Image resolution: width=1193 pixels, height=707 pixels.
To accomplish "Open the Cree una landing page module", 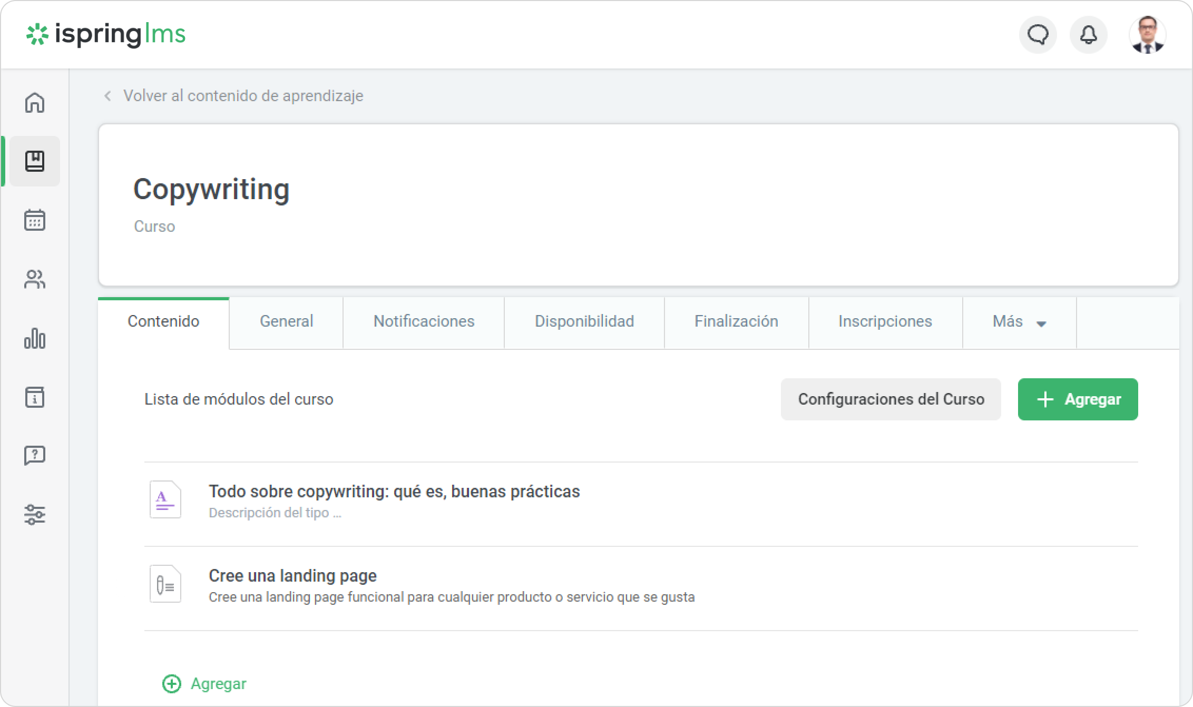I will [292, 576].
